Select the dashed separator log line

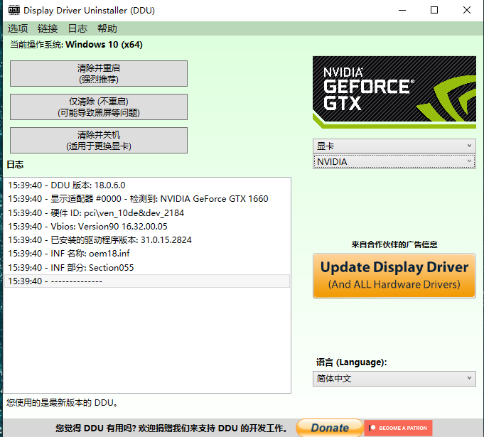pyautogui.click(x=147, y=281)
